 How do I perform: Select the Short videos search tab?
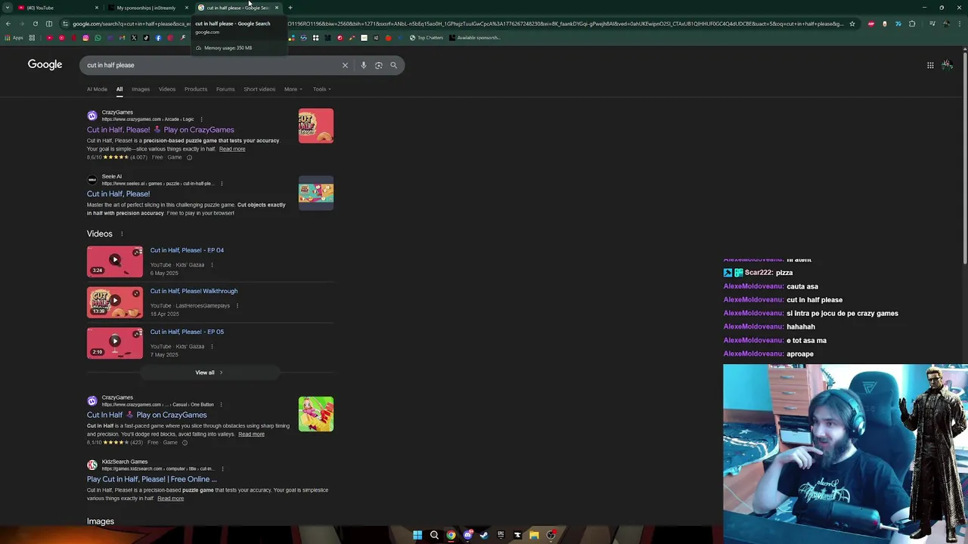[x=259, y=89]
